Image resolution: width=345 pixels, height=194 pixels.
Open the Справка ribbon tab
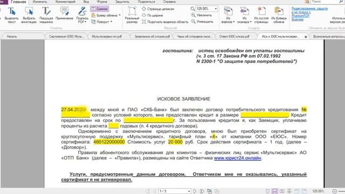(x=169, y=2)
